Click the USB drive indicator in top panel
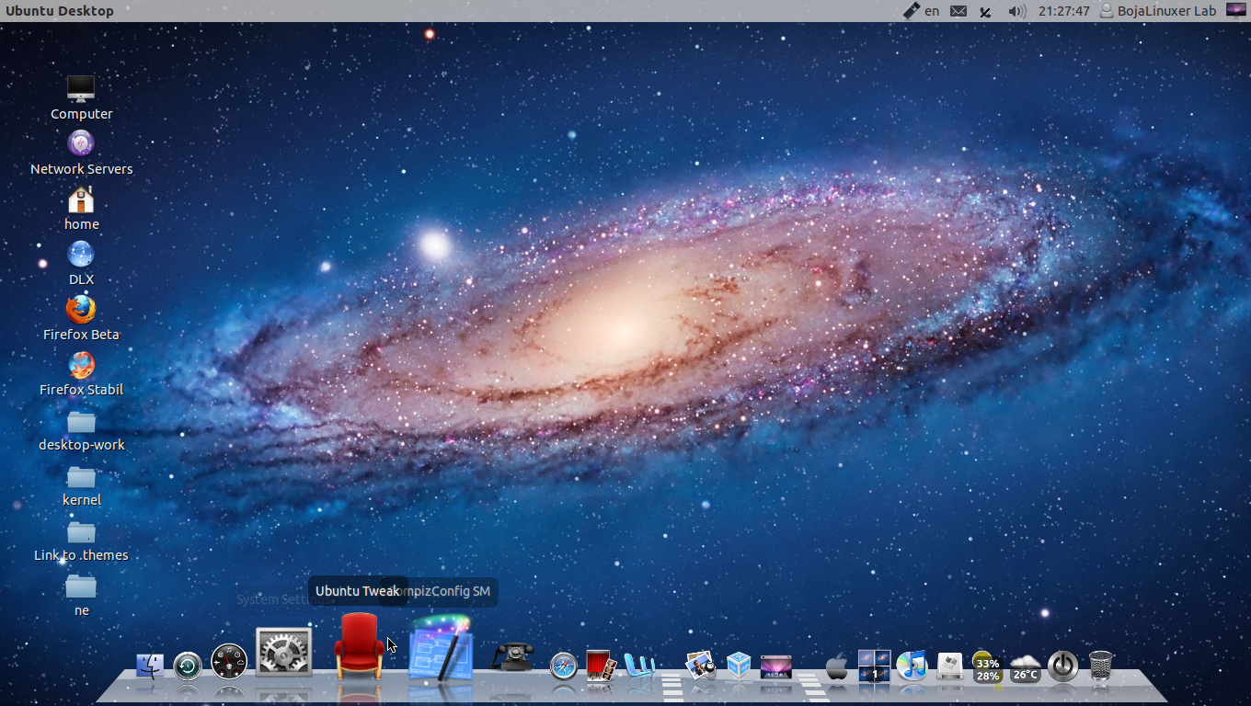 [912, 11]
